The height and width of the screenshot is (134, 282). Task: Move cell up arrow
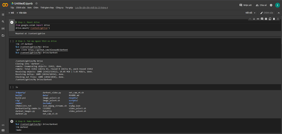250,19
